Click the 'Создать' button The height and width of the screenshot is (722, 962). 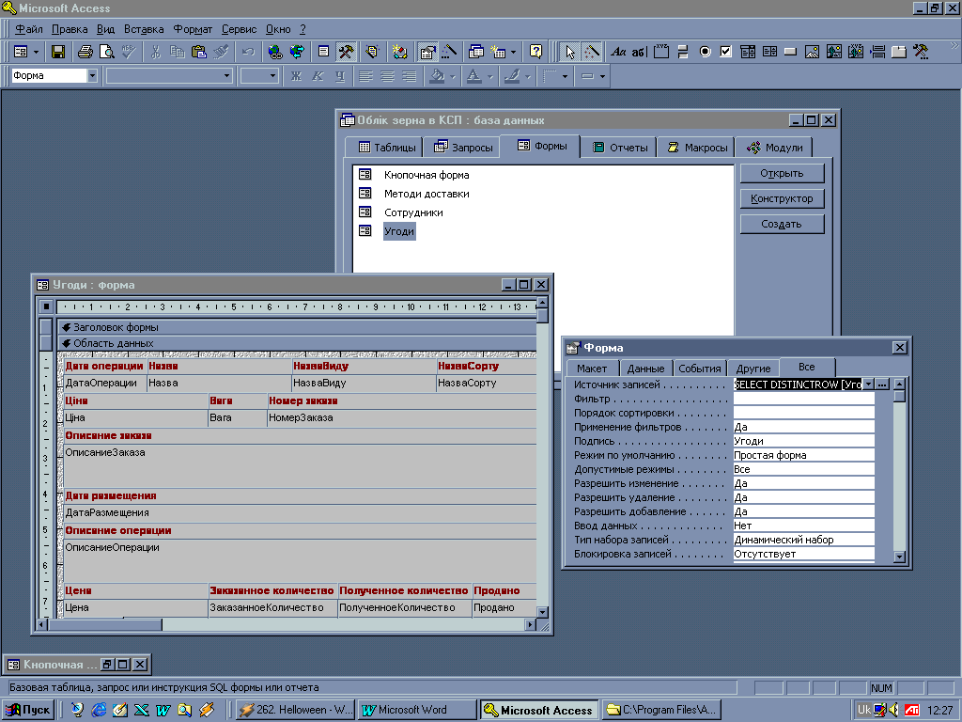pyautogui.click(x=781, y=225)
